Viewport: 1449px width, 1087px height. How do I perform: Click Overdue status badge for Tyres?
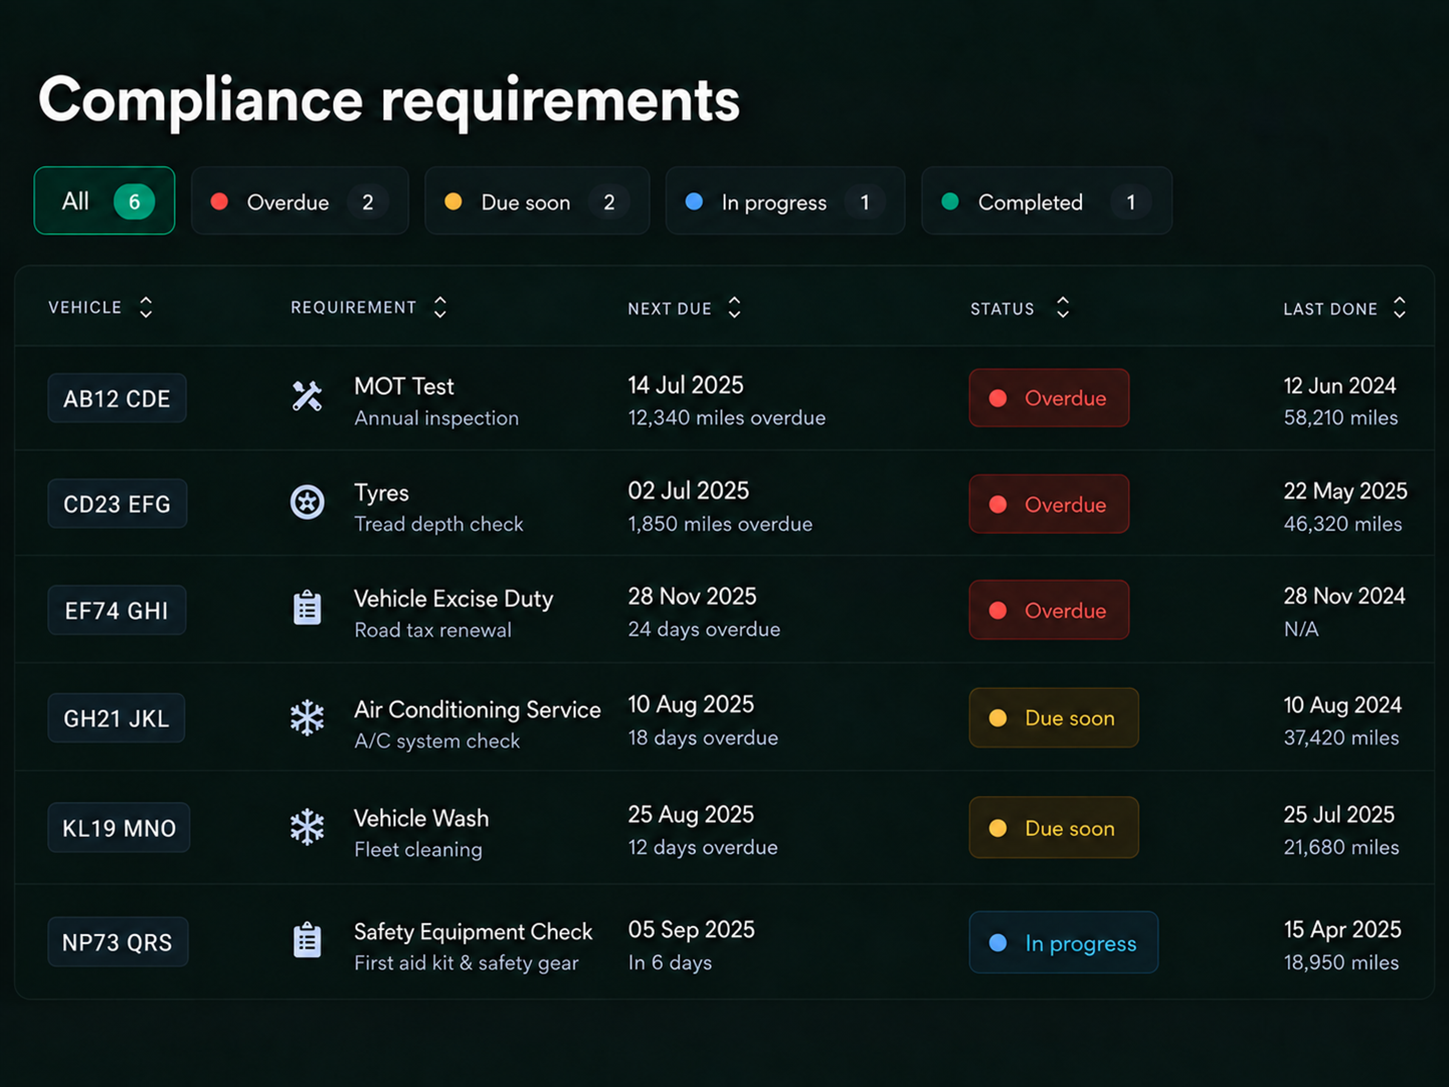click(x=1049, y=504)
